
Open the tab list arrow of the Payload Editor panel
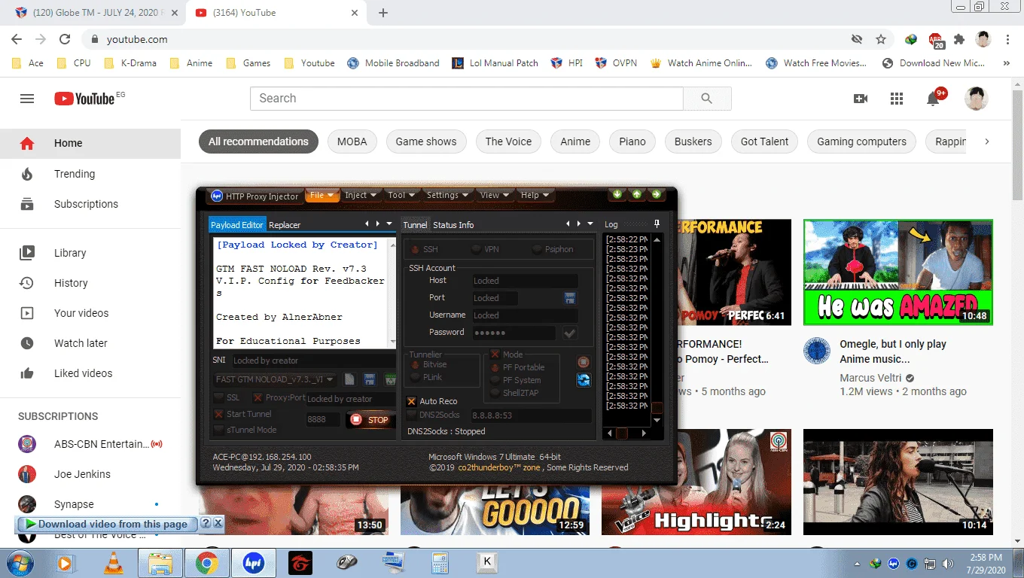tap(389, 224)
